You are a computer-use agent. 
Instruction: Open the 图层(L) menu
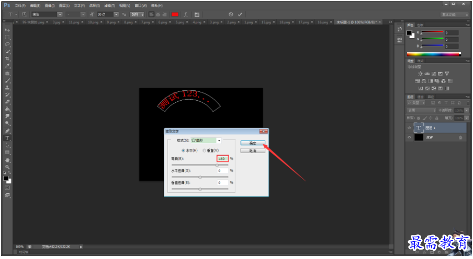coord(64,5)
